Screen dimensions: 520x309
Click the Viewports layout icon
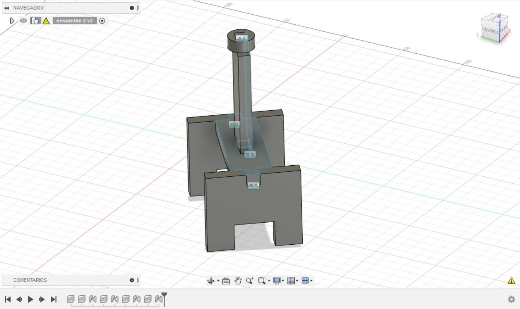[x=305, y=281]
